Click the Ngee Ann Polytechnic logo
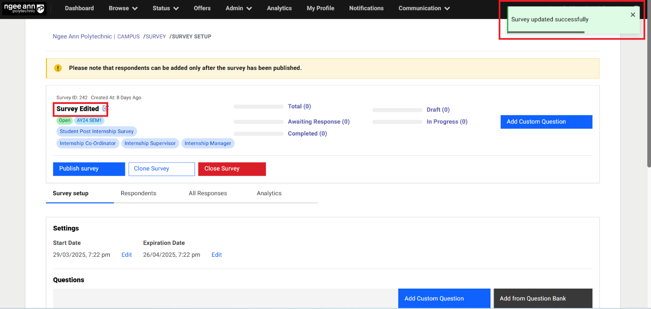This screenshot has height=309, width=651. click(x=25, y=8)
